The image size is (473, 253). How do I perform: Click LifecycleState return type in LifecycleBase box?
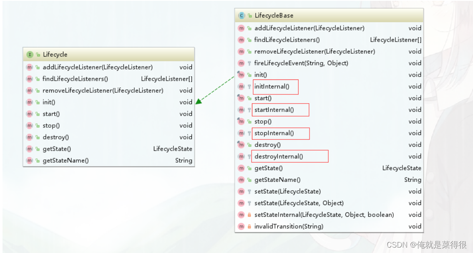coord(402,168)
